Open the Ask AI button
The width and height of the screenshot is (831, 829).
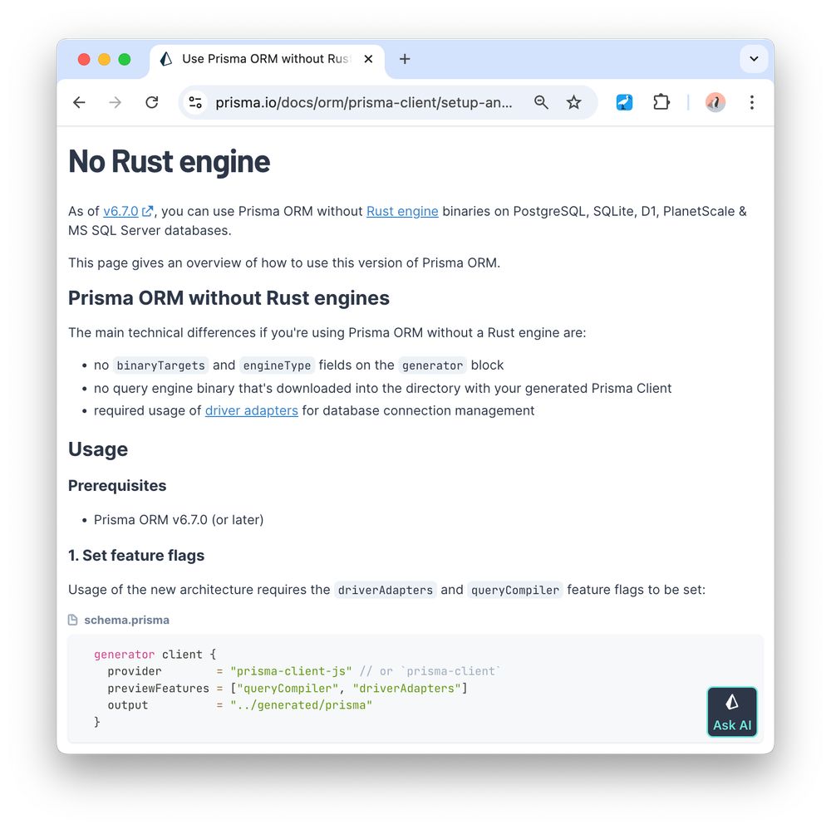coord(732,712)
